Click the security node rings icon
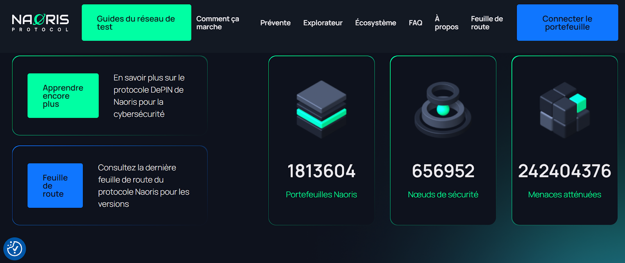This screenshot has width=625, height=263. tap(443, 109)
